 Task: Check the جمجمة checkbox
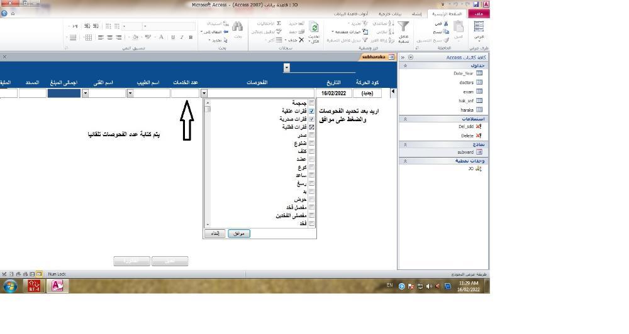312,103
